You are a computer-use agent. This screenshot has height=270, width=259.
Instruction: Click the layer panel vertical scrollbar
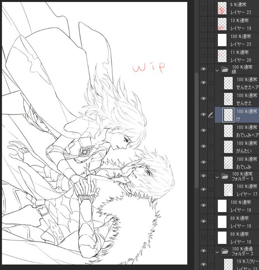coord(197,130)
